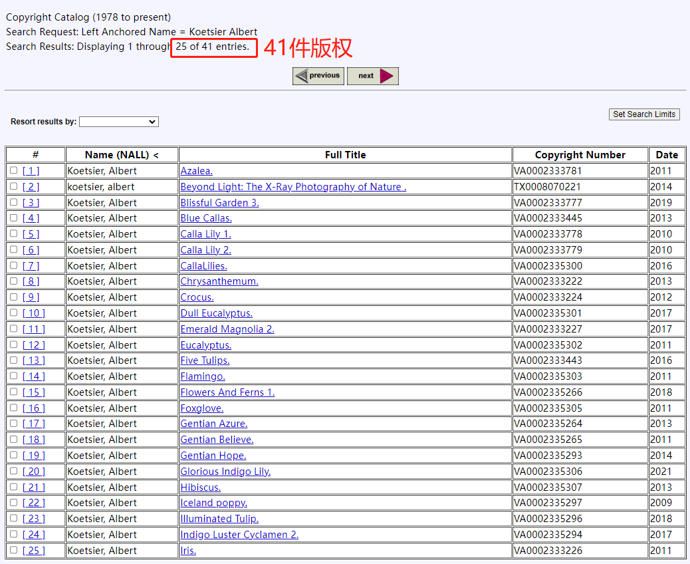The width and height of the screenshot is (690, 564).
Task: Open the Beyond Light X-Ray Photography title
Action: (x=293, y=187)
